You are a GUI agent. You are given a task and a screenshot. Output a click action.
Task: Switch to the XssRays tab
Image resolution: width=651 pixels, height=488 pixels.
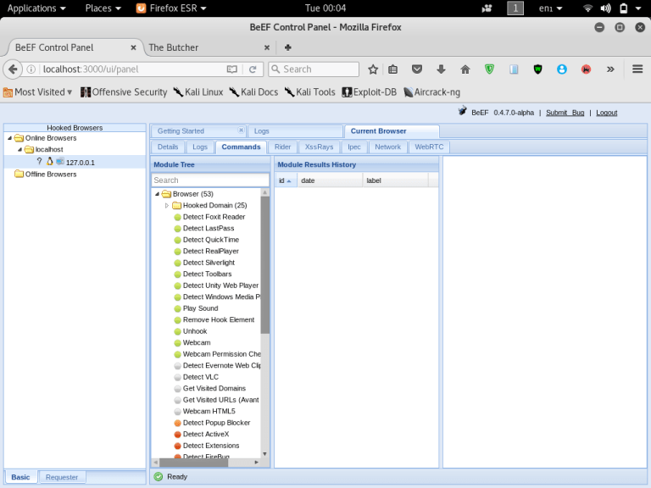click(319, 147)
